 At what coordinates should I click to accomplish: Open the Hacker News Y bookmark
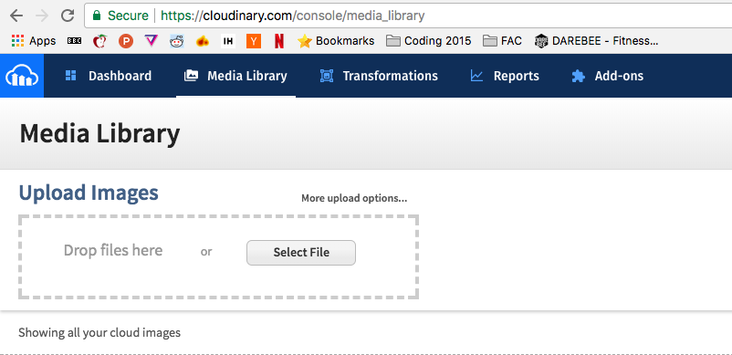[x=254, y=41]
